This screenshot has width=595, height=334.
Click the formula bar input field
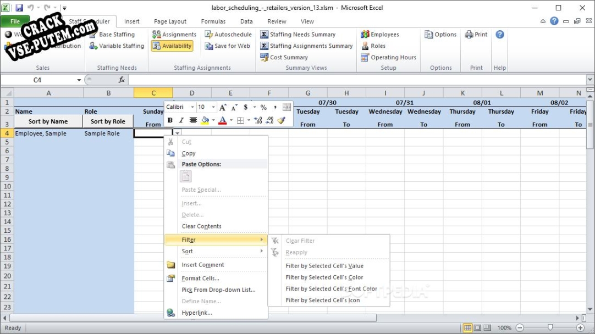click(357, 80)
